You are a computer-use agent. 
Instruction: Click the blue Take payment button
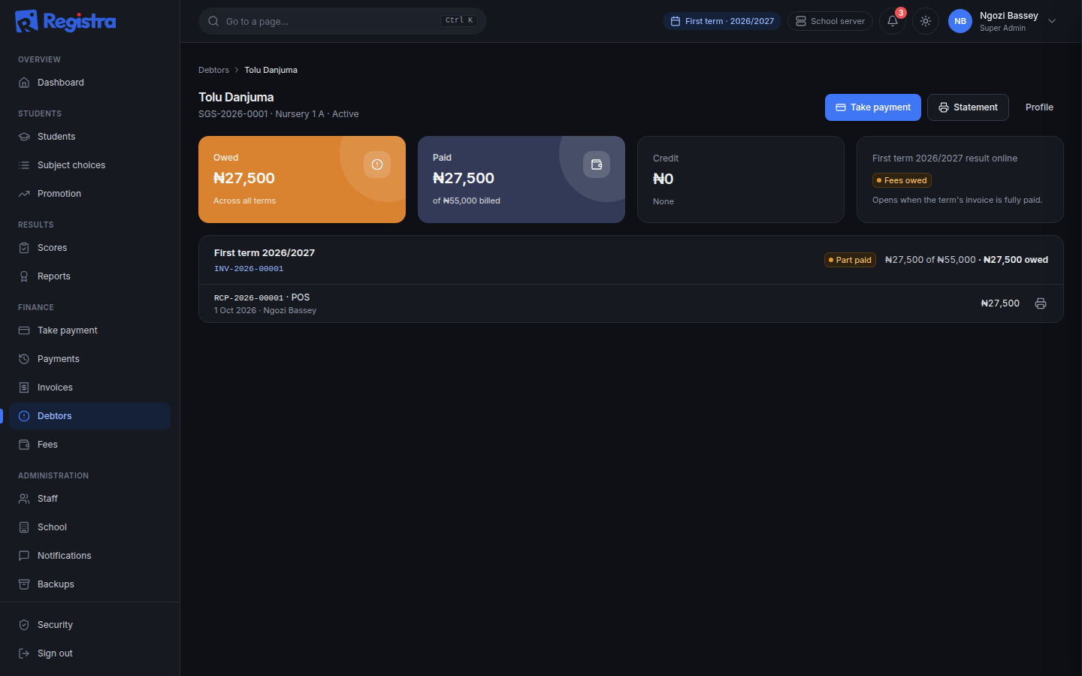click(x=873, y=107)
